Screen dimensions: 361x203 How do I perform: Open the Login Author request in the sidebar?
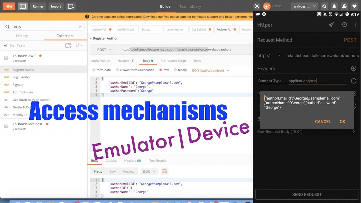click(x=22, y=77)
